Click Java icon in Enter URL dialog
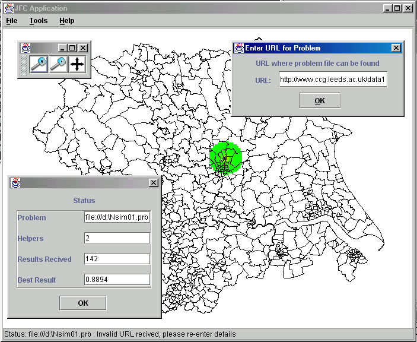Viewport: 417px width, 342px height. [x=238, y=48]
